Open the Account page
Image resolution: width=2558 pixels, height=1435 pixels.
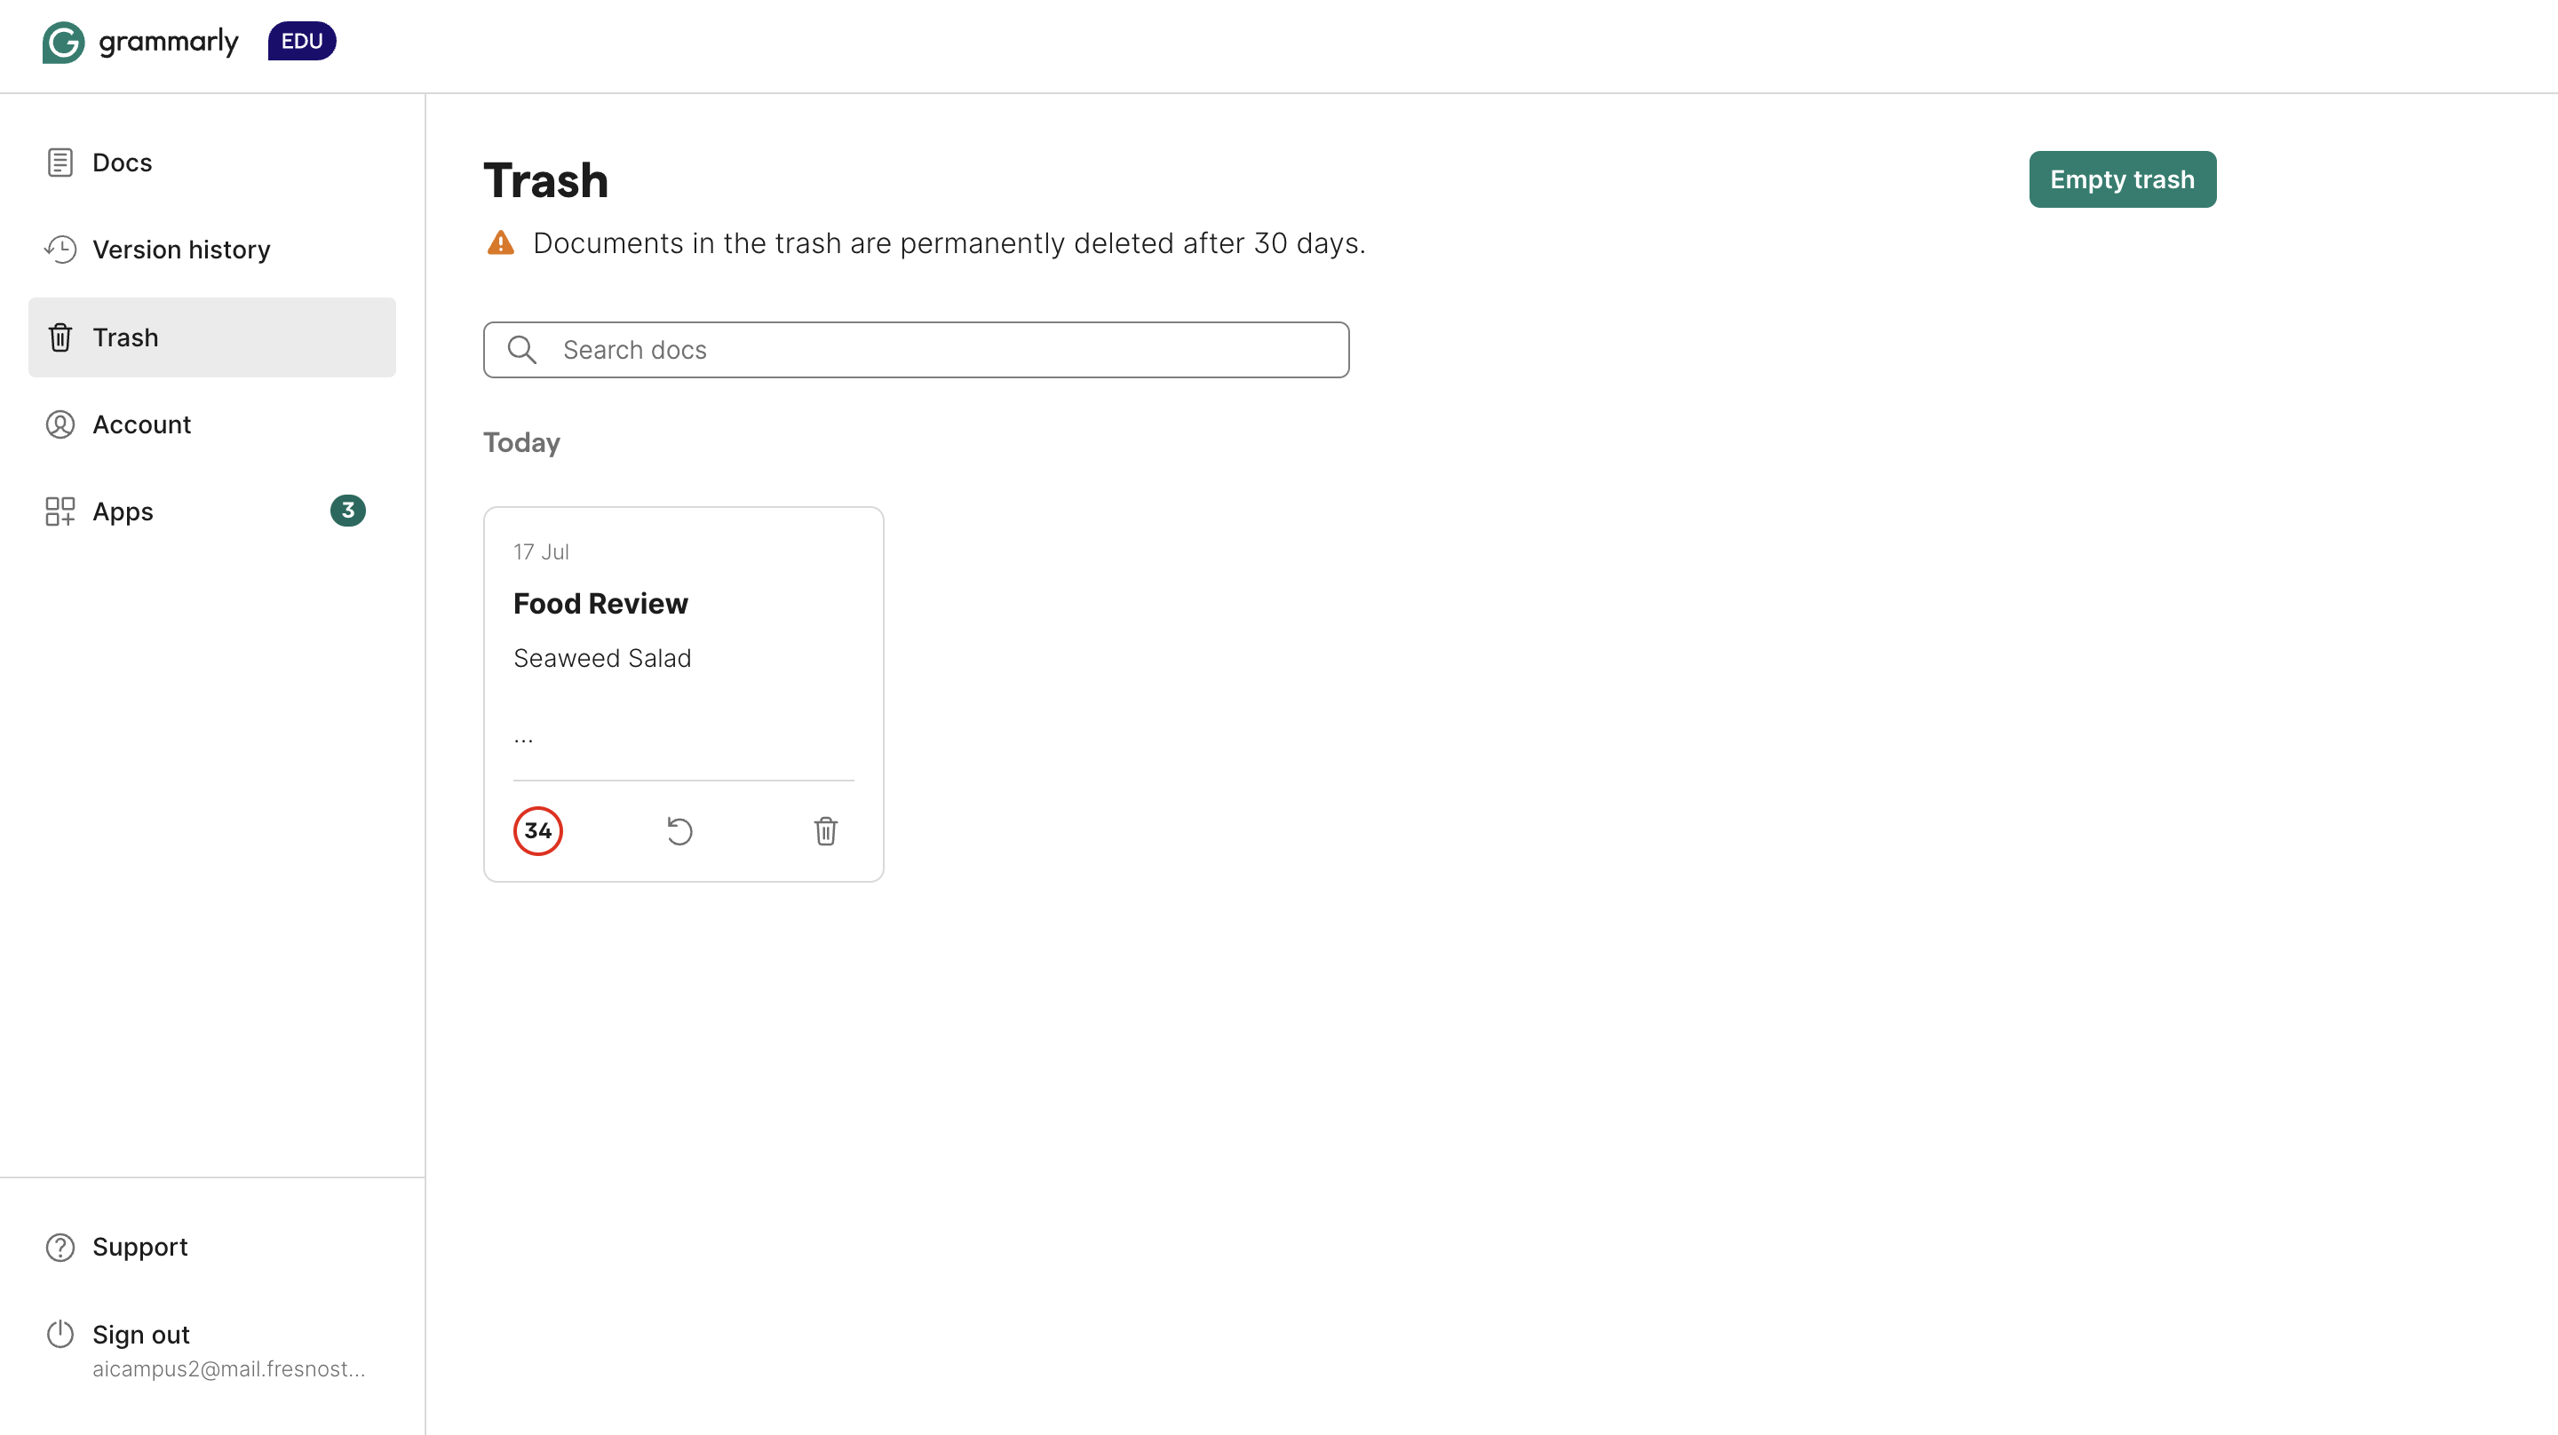pos(141,424)
